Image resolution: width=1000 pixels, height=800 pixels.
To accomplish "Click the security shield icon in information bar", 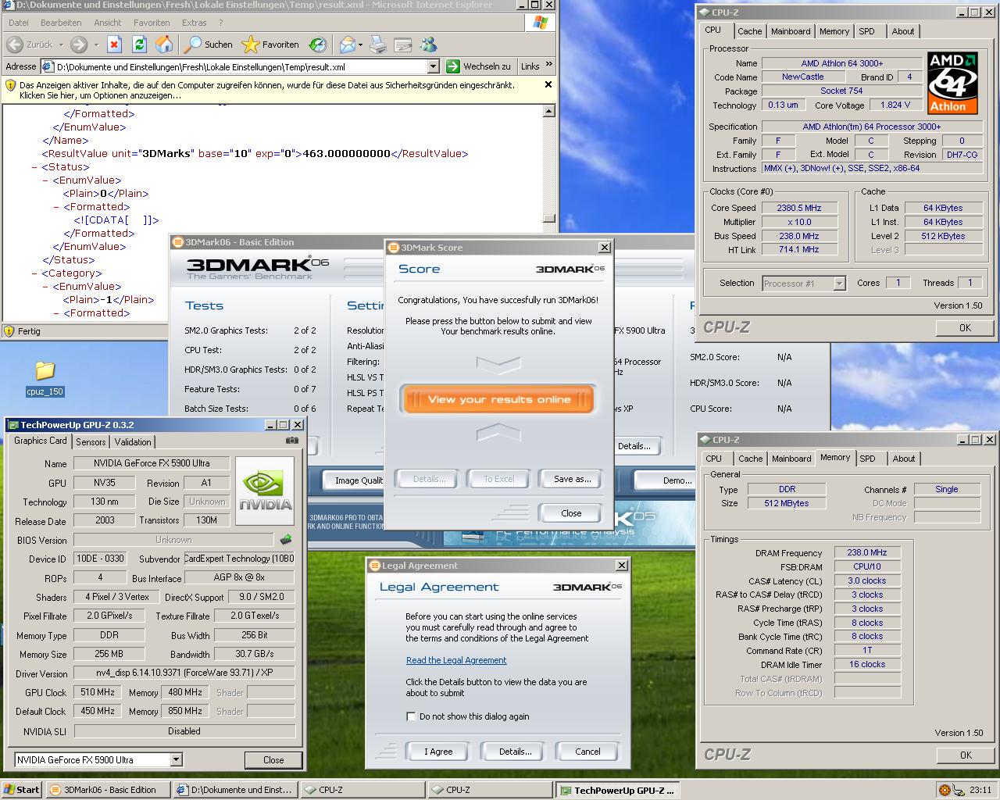I will pyautogui.click(x=10, y=85).
